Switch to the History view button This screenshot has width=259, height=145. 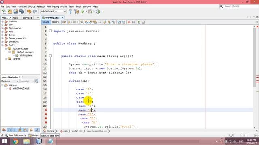click(55, 22)
